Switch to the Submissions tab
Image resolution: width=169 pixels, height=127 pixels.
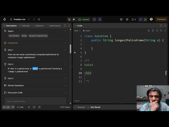54,26
